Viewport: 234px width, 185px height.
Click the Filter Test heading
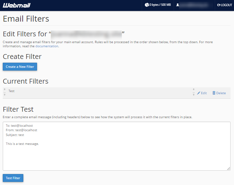[x=18, y=109]
